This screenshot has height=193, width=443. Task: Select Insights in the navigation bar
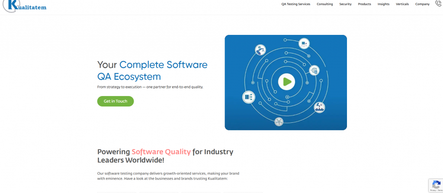point(383,4)
